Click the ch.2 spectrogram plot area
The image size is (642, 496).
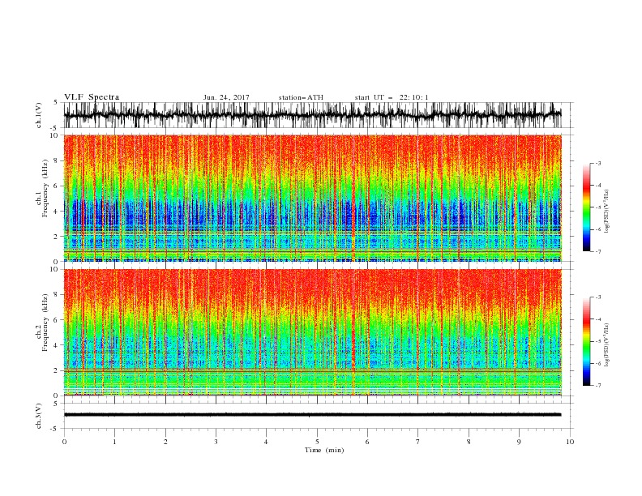pyautogui.click(x=312, y=332)
